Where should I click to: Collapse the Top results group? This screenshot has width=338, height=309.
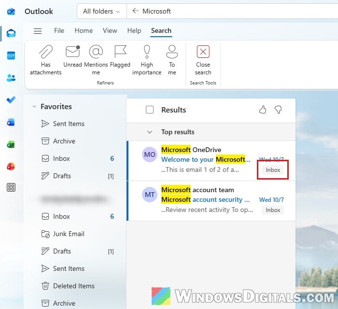point(150,132)
